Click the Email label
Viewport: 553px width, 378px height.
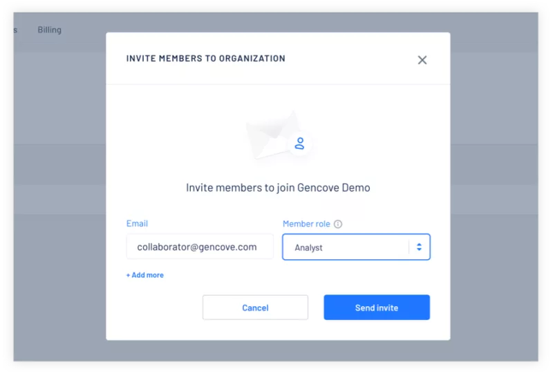coord(137,223)
